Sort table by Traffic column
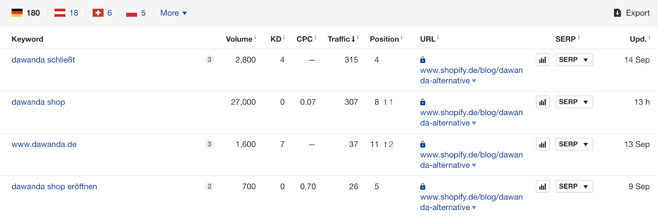Screen dimensions: 658x217 pos(341,39)
